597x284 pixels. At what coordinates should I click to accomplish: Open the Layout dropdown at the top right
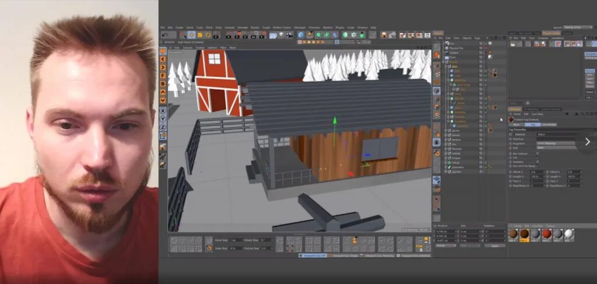pos(578,27)
